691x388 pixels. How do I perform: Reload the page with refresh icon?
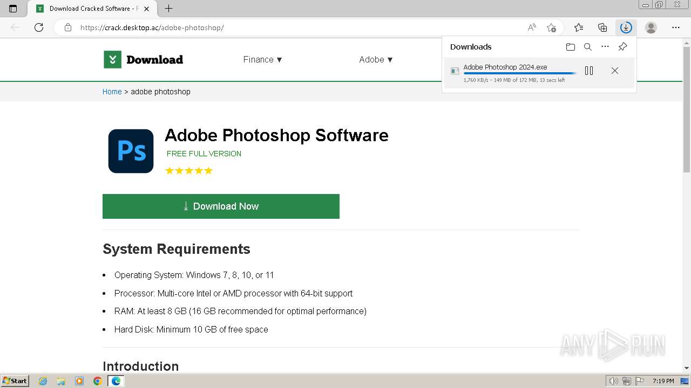(x=39, y=27)
